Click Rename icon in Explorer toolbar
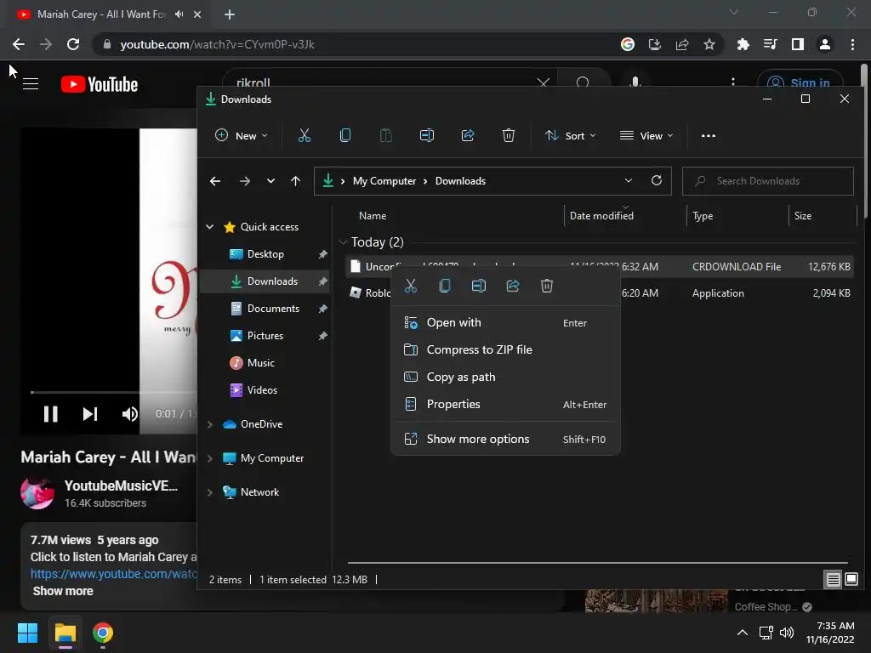The image size is (871, 653). tap(427, 135)
